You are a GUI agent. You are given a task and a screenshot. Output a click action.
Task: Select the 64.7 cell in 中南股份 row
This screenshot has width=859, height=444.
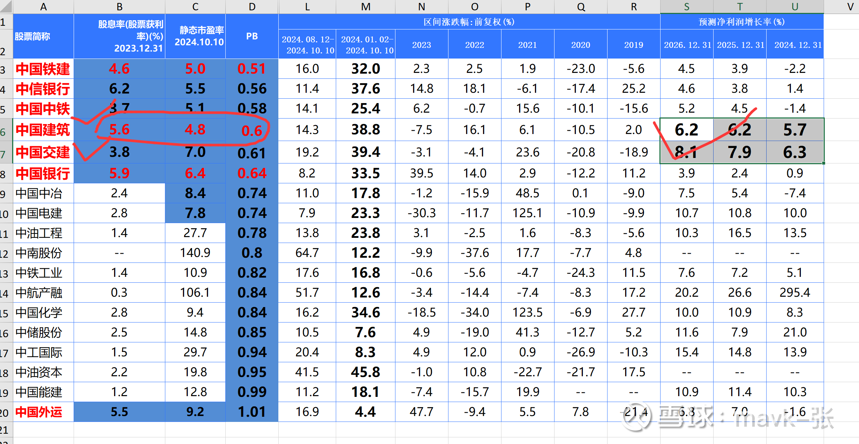click(x=307, y=253)
